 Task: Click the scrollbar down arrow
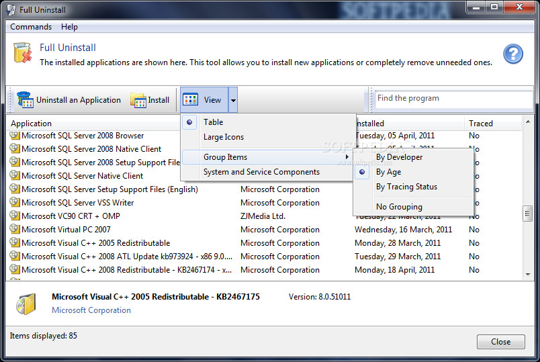click(x=528, y=275)
